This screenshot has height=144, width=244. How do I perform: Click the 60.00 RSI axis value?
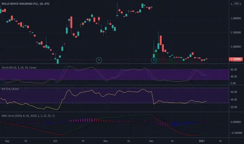pyautogui.click(x=234, y=92)
